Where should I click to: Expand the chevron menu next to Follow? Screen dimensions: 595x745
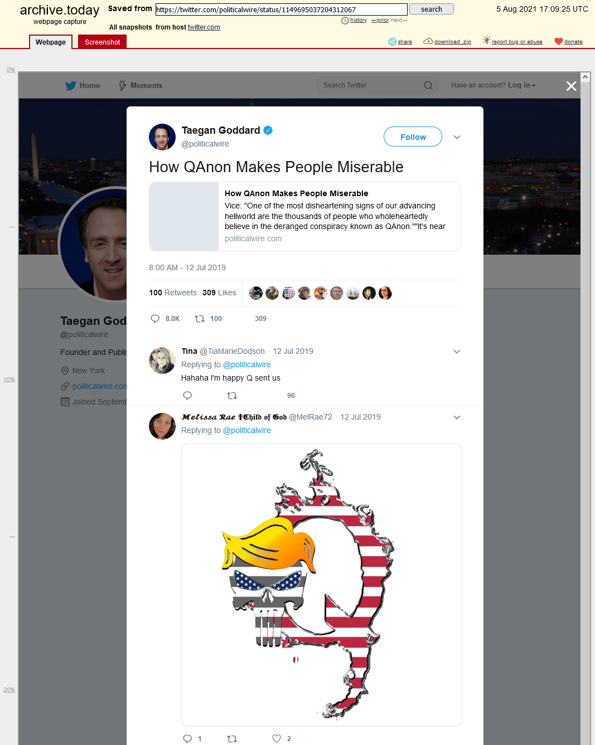457,137
